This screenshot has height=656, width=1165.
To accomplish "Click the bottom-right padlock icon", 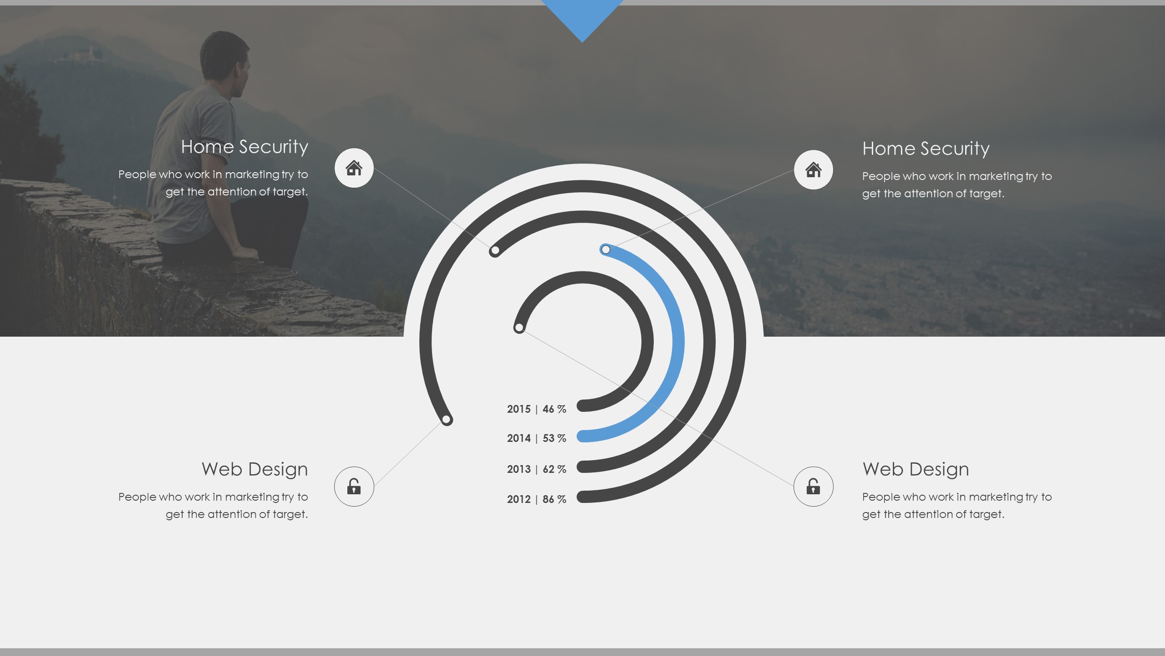I will click(813, 486).
